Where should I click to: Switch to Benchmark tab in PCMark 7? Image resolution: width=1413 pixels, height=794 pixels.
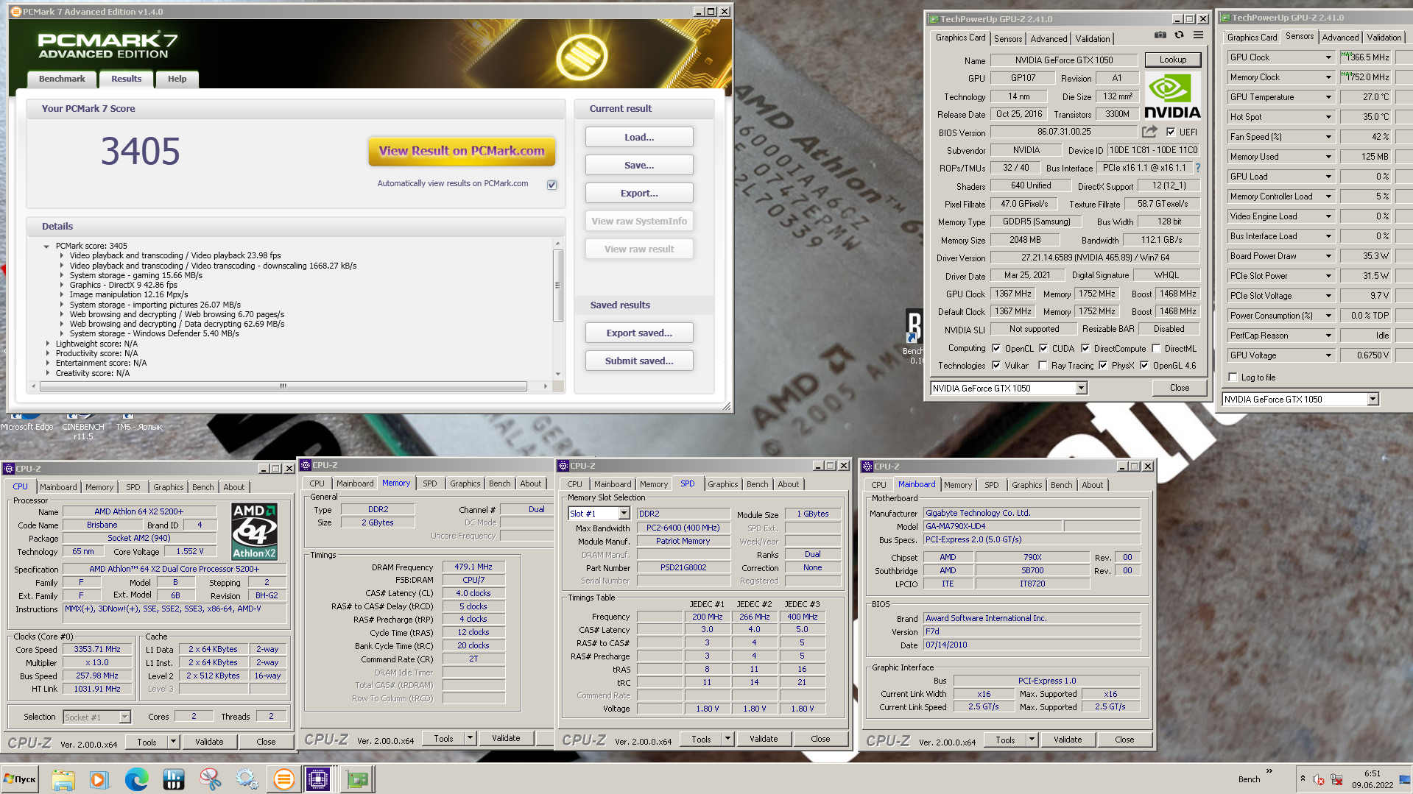(62, 79)
